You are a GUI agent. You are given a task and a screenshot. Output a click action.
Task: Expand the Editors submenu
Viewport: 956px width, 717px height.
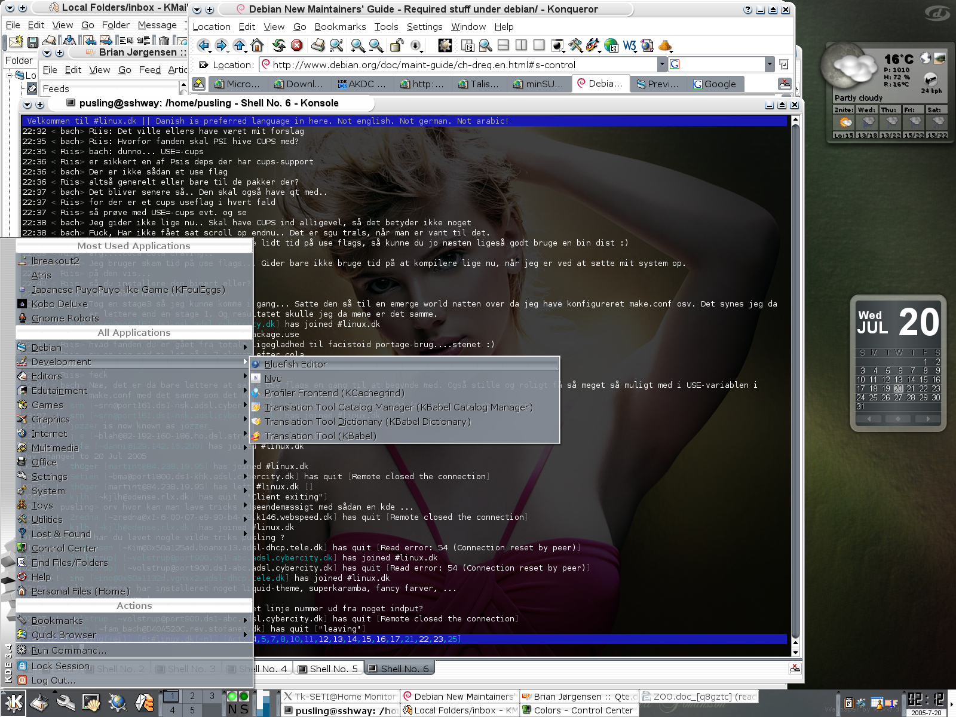(134, 376)
